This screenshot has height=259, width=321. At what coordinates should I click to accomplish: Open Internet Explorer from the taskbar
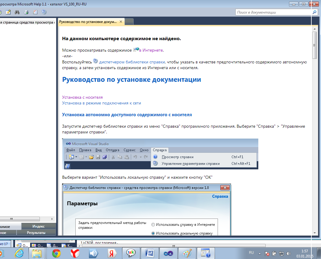click(19, 254)
